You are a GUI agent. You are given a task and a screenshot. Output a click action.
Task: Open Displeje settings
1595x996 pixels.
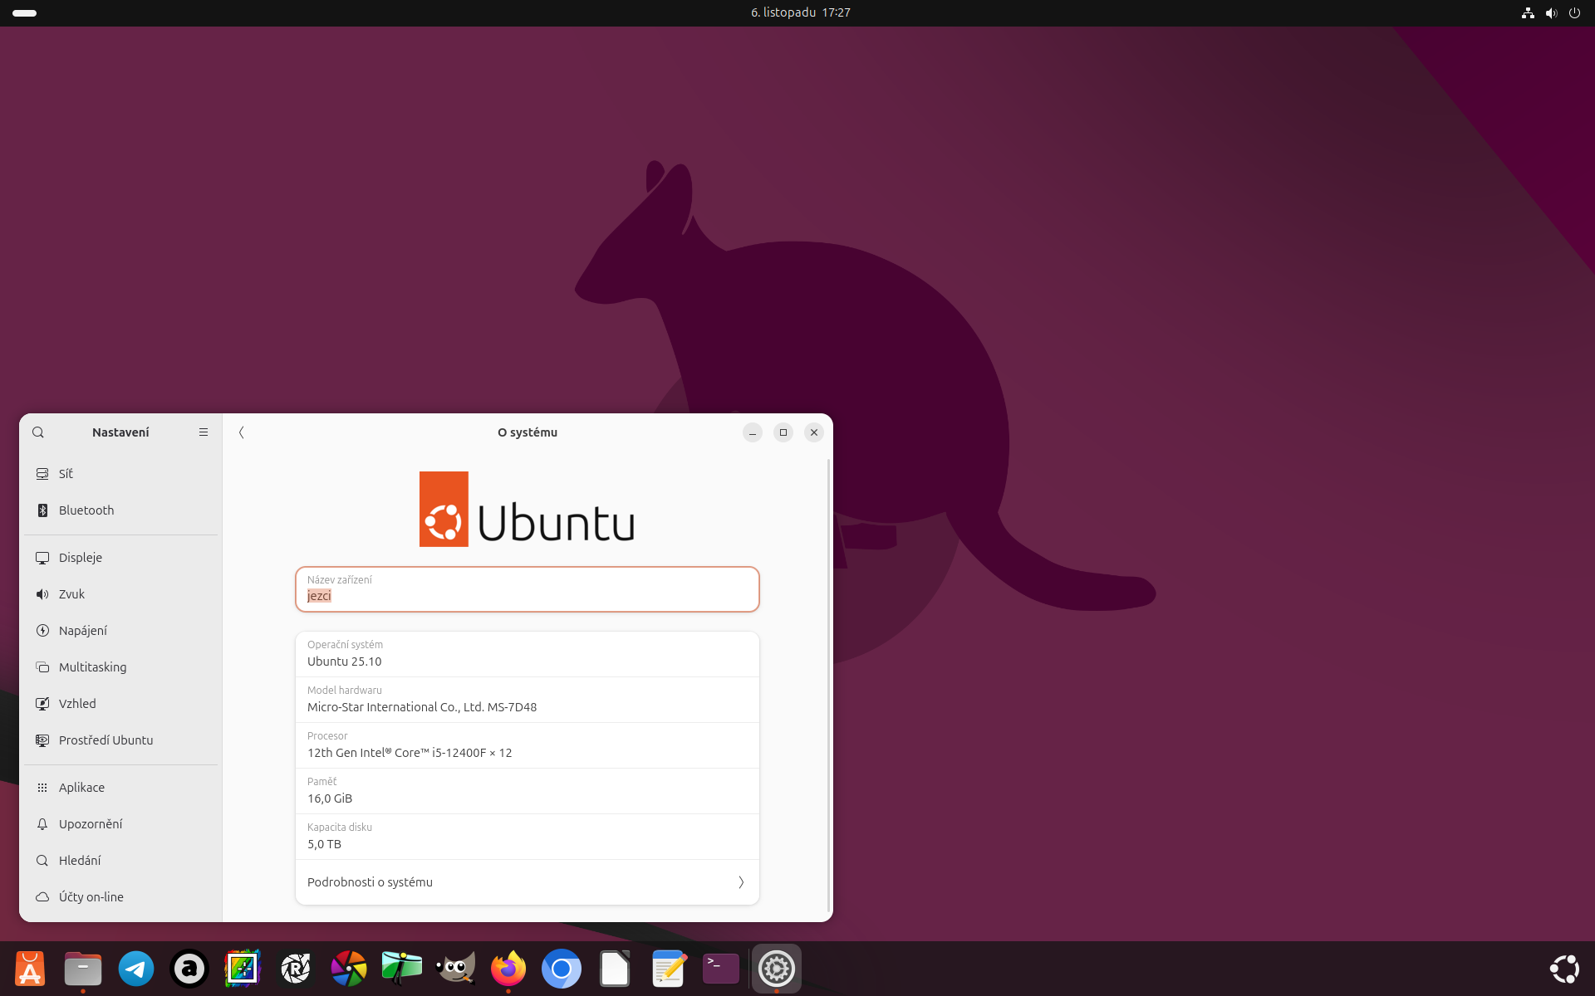(121, 558)
